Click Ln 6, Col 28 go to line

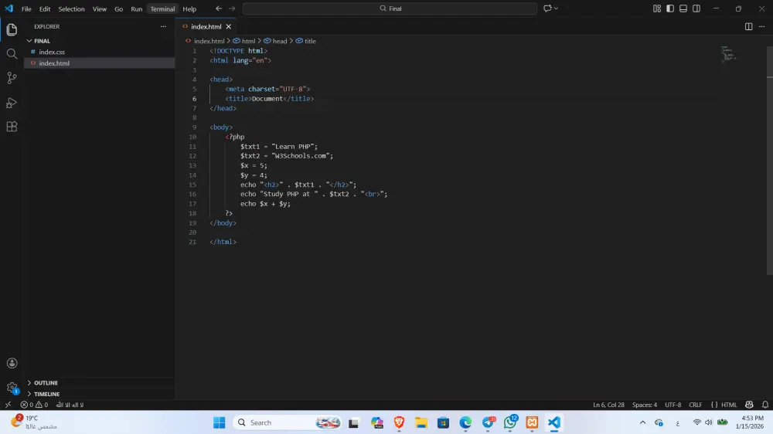[609, 405]
